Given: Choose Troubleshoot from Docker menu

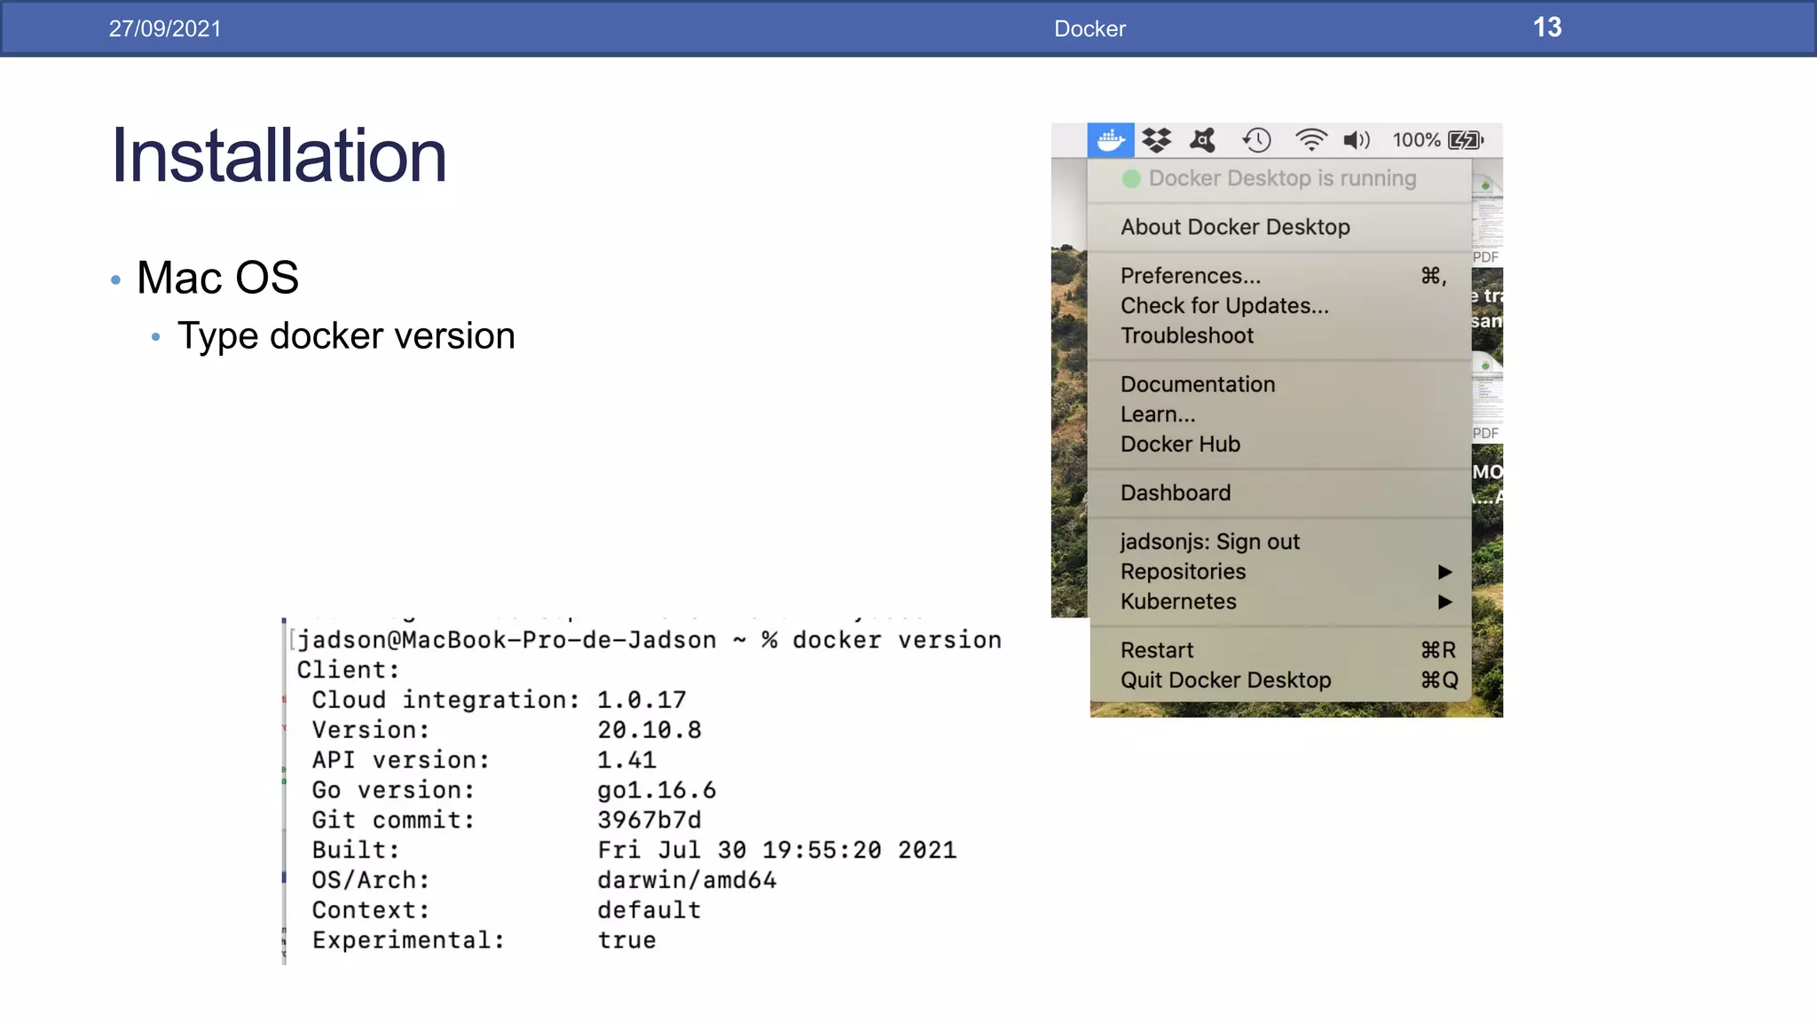Looking at the screenshot, I should [x=1187, y=336].
